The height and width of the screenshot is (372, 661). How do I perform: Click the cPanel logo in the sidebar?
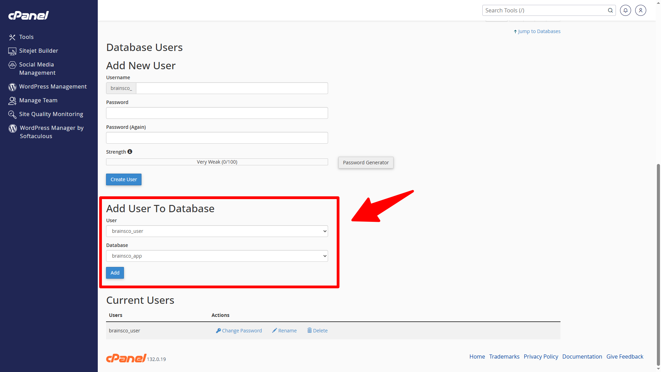(x=29, y=15)
